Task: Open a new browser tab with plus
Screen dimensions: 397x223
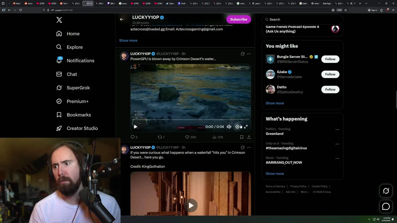Action: (x=360, y=3)
